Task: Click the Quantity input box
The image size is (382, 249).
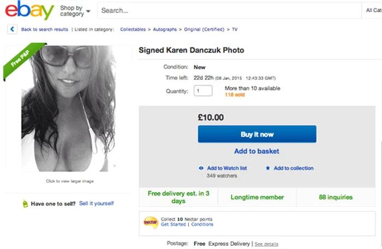Action: (203, 91)
